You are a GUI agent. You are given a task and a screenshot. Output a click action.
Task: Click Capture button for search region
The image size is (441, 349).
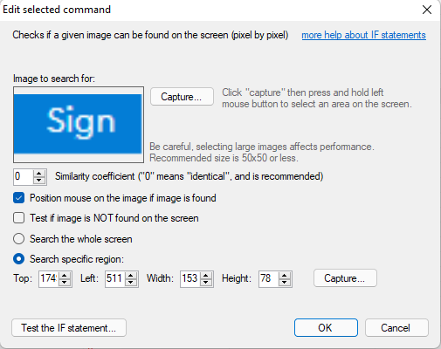(345, 278)
